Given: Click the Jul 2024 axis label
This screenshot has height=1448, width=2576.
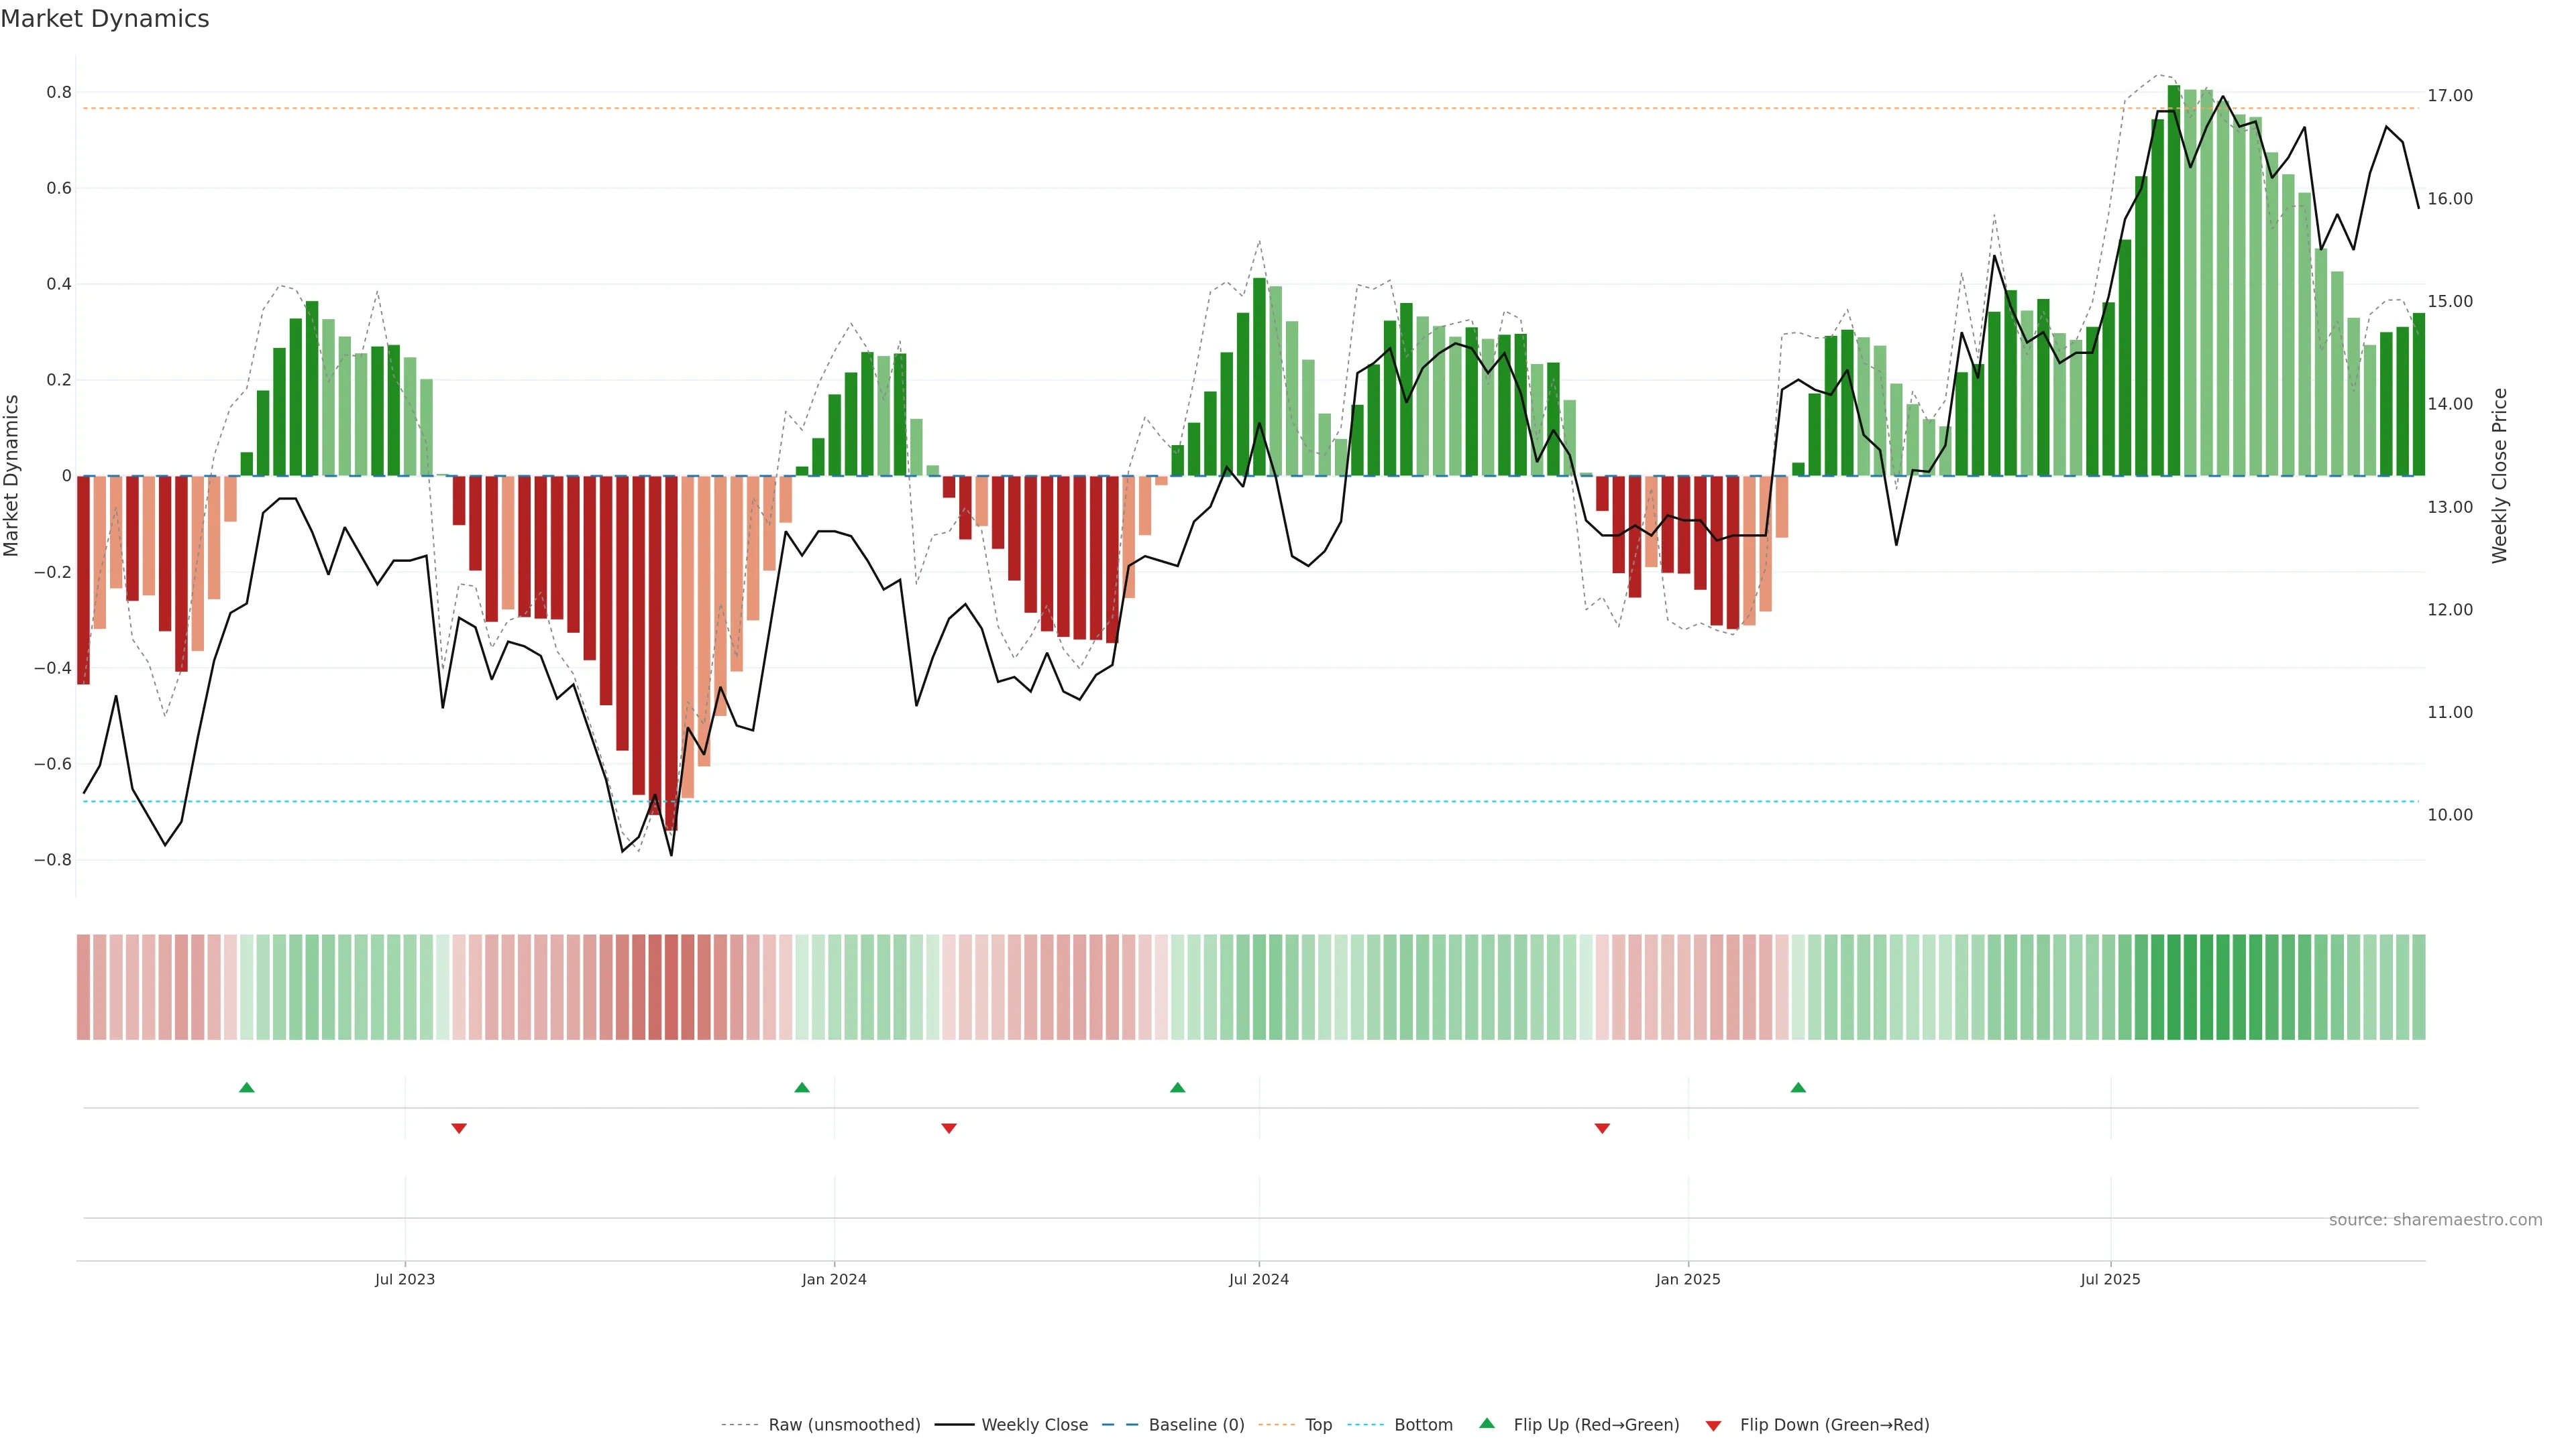Looking at the screenshot, I should (1258, 1279).
